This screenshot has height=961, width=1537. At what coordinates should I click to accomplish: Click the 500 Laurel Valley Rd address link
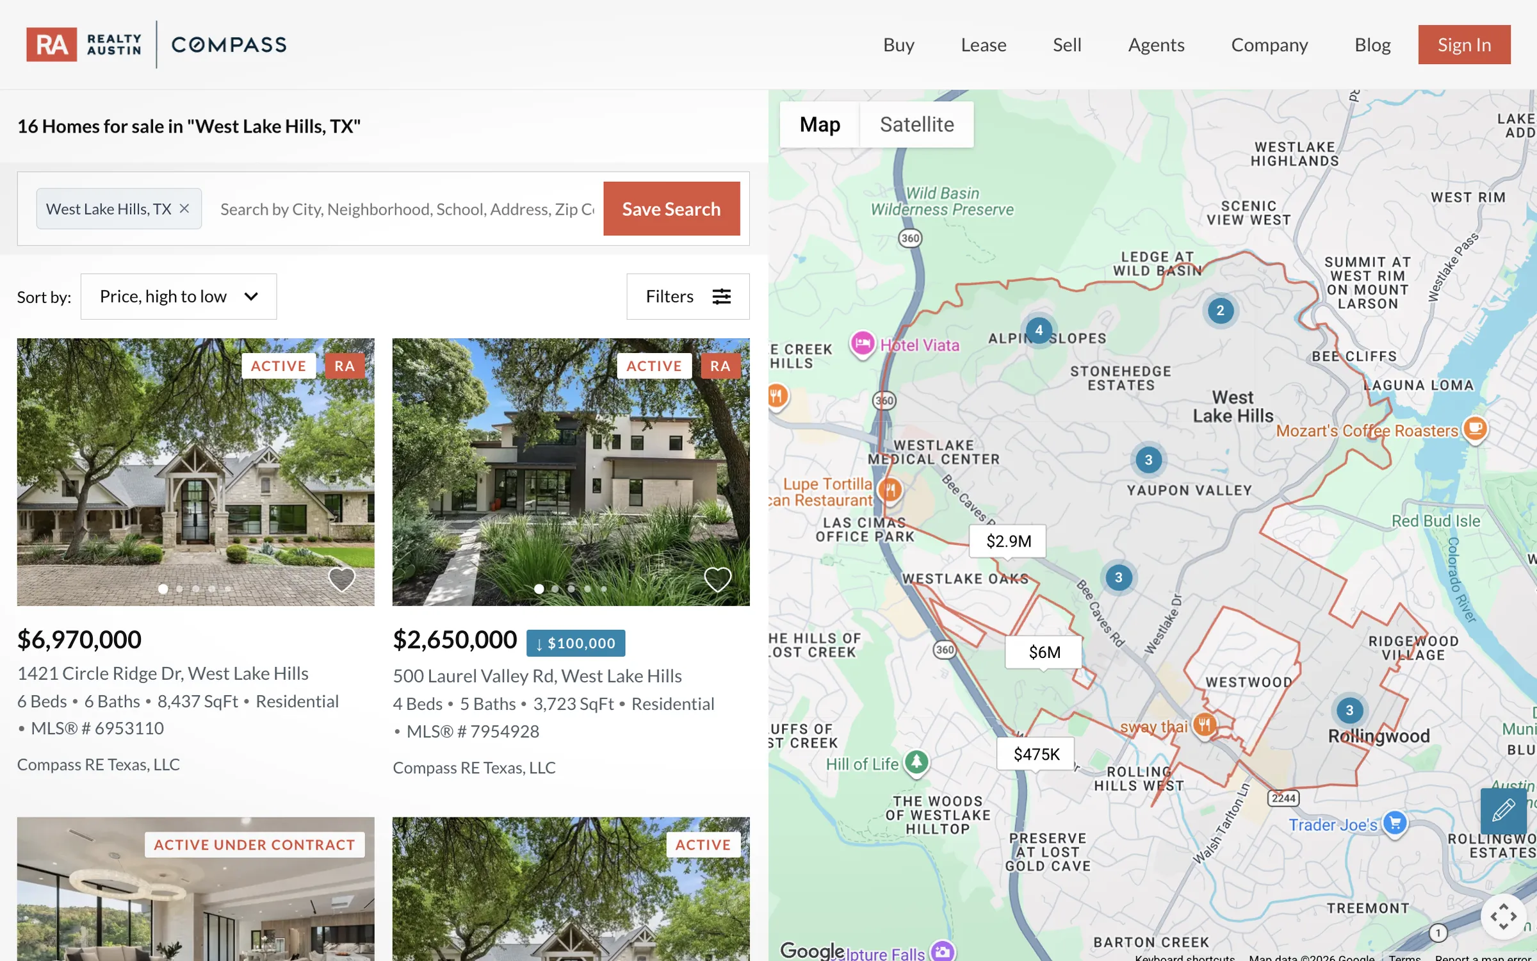point(537,676)
